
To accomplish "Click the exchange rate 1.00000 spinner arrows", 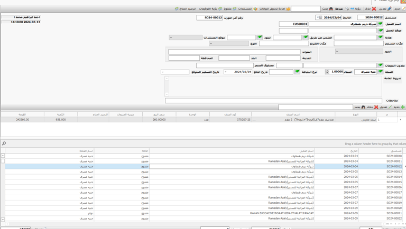I will pos(327,72).
